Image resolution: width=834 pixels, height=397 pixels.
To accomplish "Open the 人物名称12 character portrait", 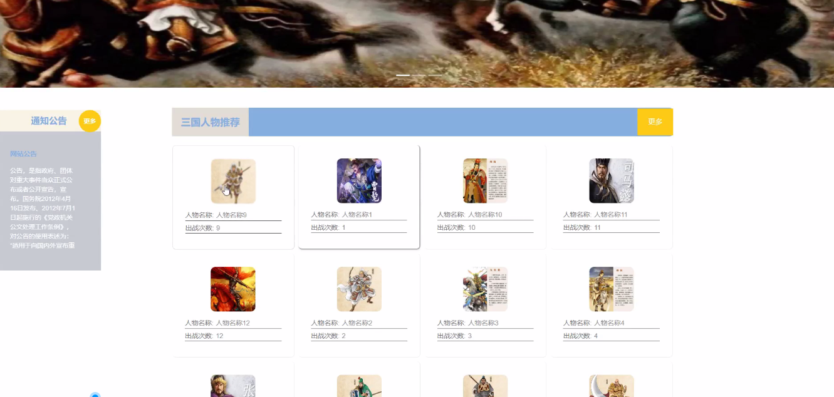I will pyautogui.click(x=233, y=289).
